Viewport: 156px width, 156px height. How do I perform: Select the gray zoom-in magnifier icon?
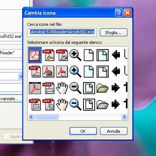76,55
